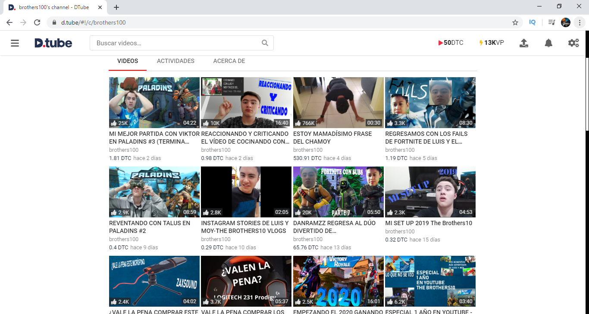Select the VIDEOS tab

[x=127, y=61]
